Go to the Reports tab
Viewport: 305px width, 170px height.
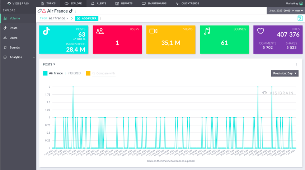[x=124, y=4]
